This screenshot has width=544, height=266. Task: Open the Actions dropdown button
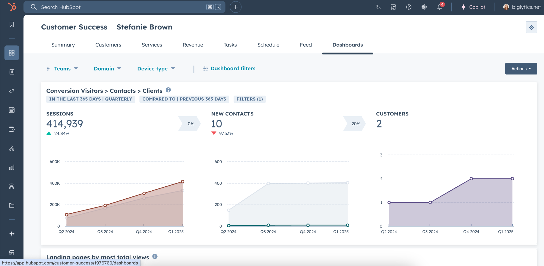click(521, 69)
